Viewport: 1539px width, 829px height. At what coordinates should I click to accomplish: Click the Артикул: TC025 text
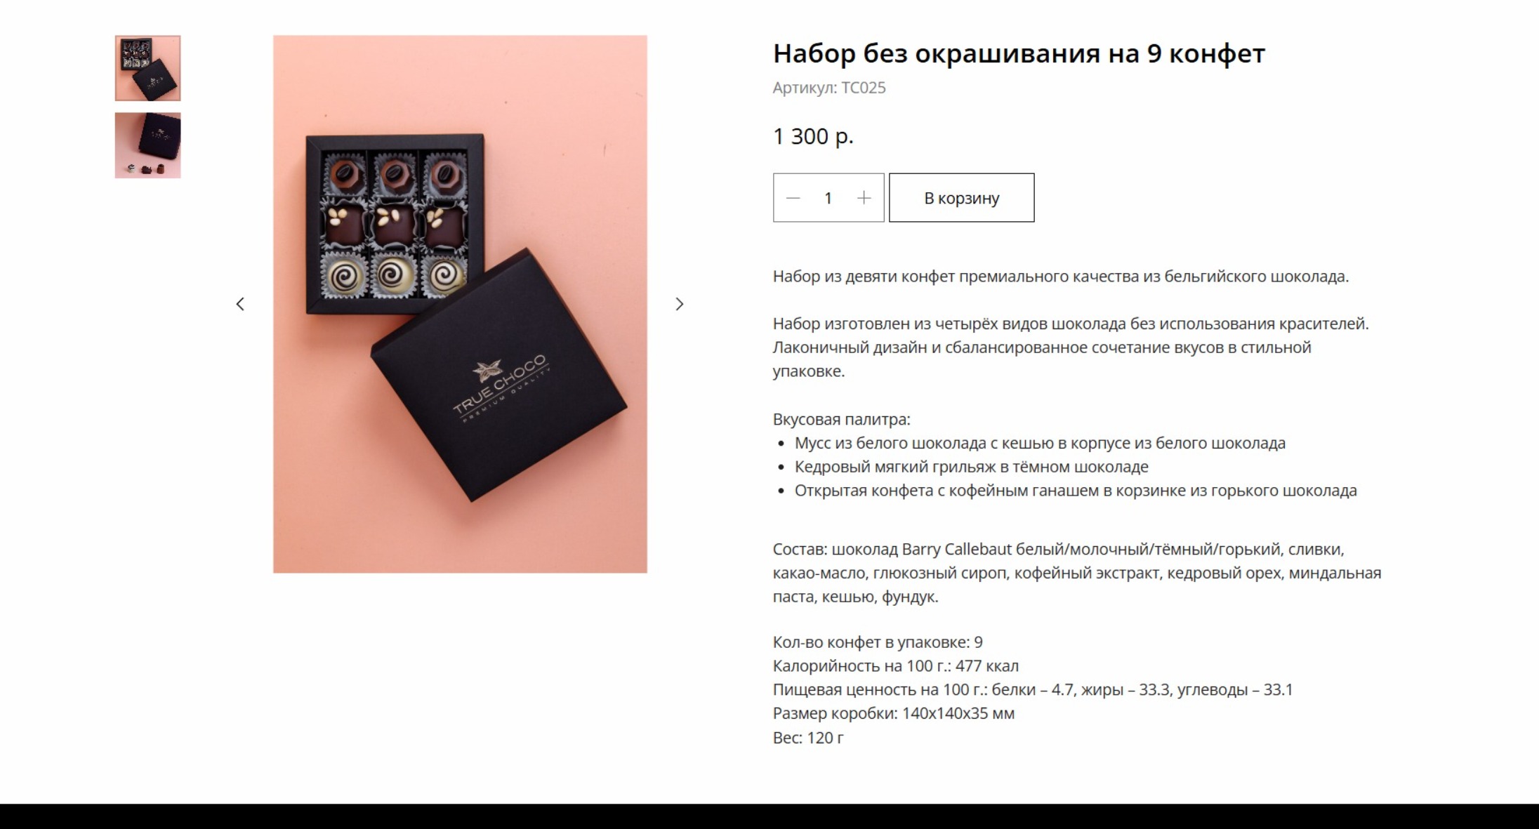pyautogui.click(x=829, y=88)
